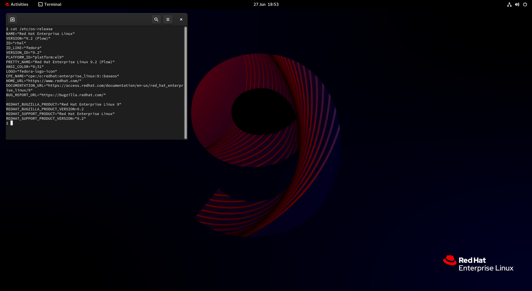Open a new terminal tab

coord(12,19)
